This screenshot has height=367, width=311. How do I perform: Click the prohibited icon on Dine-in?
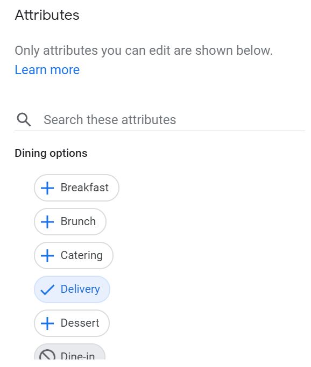(x=47, y=355)
